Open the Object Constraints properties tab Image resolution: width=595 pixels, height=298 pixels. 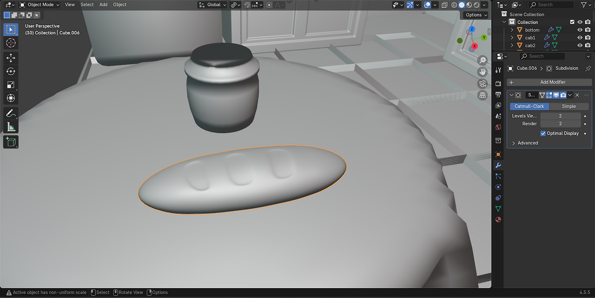coord(498,198)
